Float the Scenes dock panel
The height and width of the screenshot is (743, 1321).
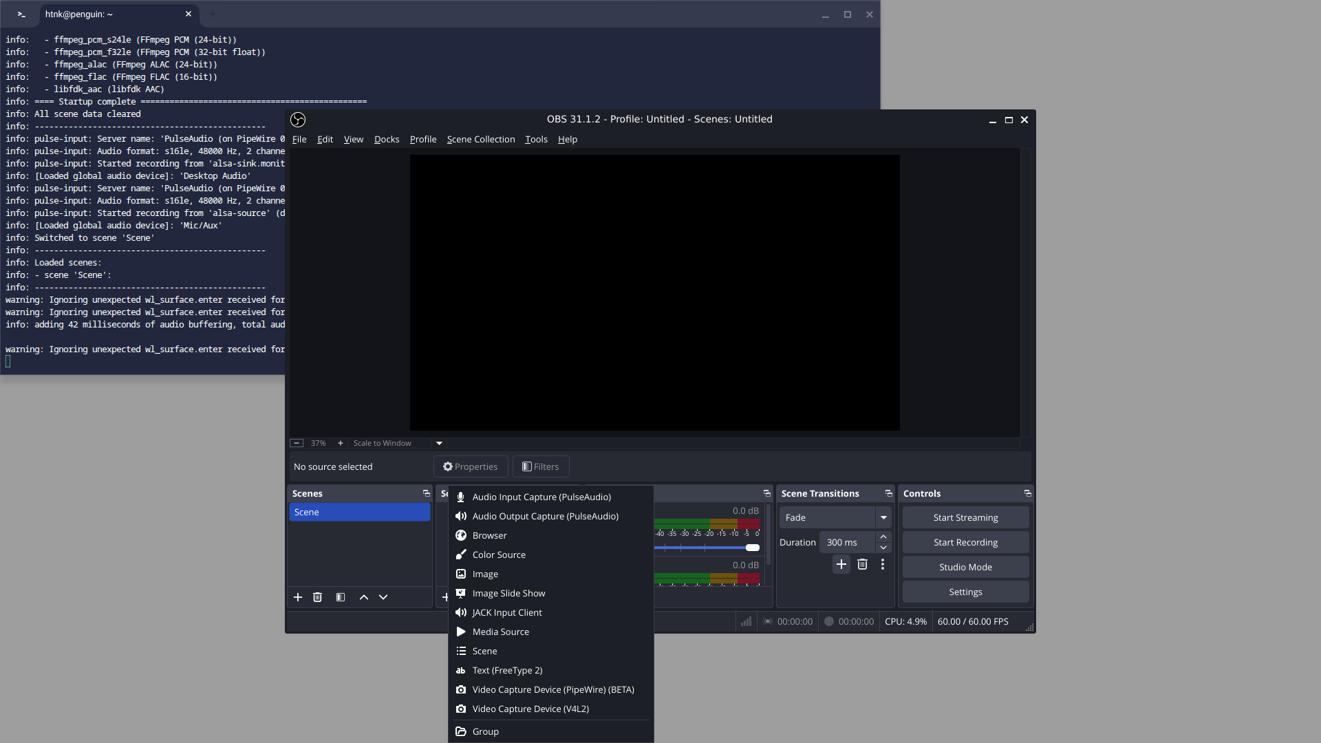point(426,493)
